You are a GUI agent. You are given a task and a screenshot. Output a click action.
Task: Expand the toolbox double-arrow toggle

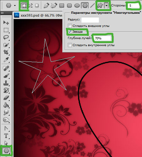click(2, 13)
